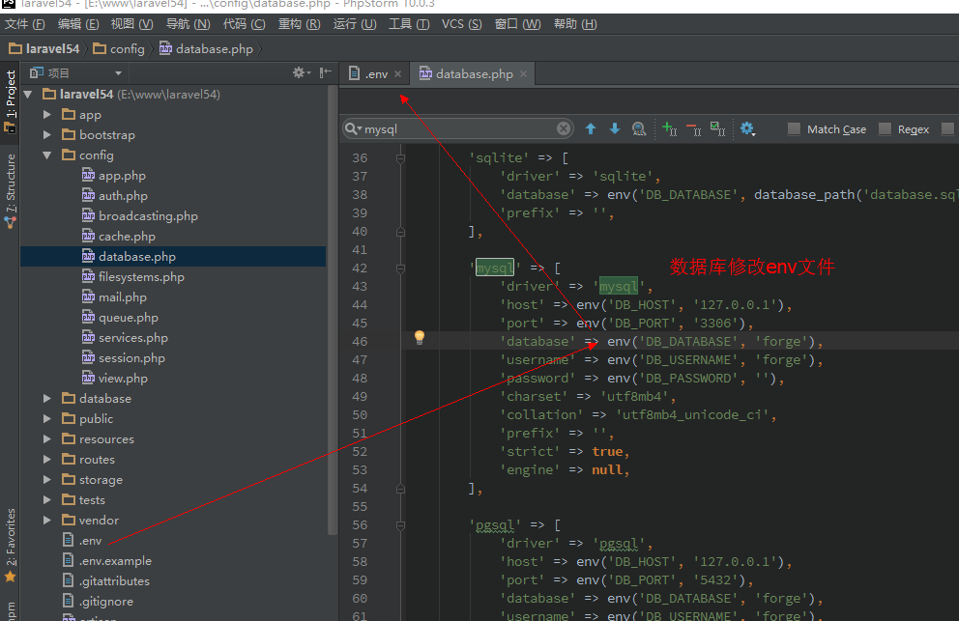Click the intention lightbulb on line 46

point(420,337)
